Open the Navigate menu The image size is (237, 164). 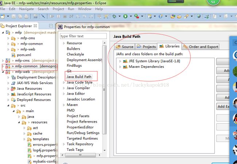[27, 9]
